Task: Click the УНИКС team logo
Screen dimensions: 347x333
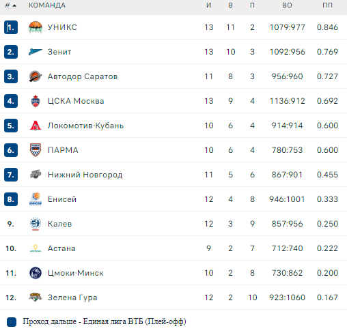Action: (x=36, y=27)
